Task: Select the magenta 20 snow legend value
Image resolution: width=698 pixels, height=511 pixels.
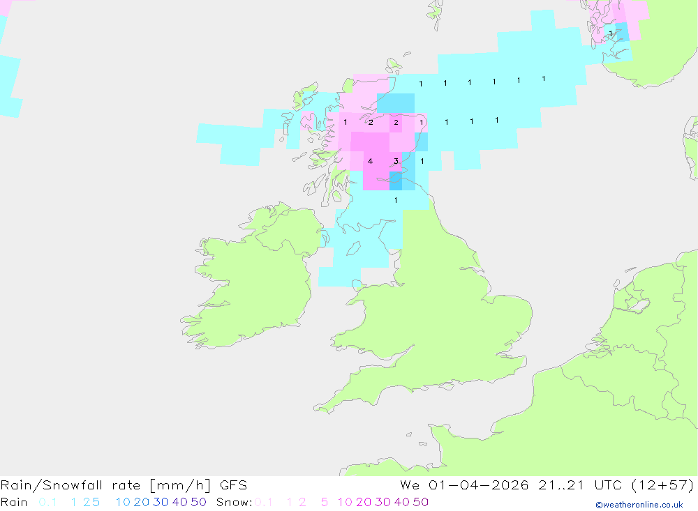Action: pyautogui.click(x=364, y=502)
